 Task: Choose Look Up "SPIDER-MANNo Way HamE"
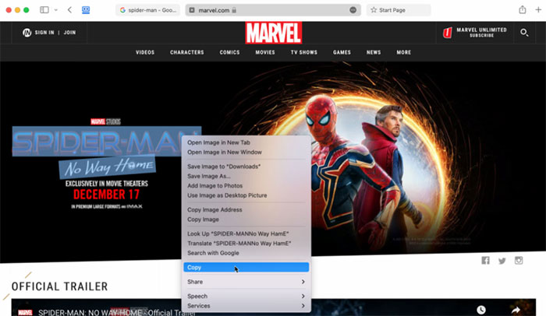coord(246,234)
